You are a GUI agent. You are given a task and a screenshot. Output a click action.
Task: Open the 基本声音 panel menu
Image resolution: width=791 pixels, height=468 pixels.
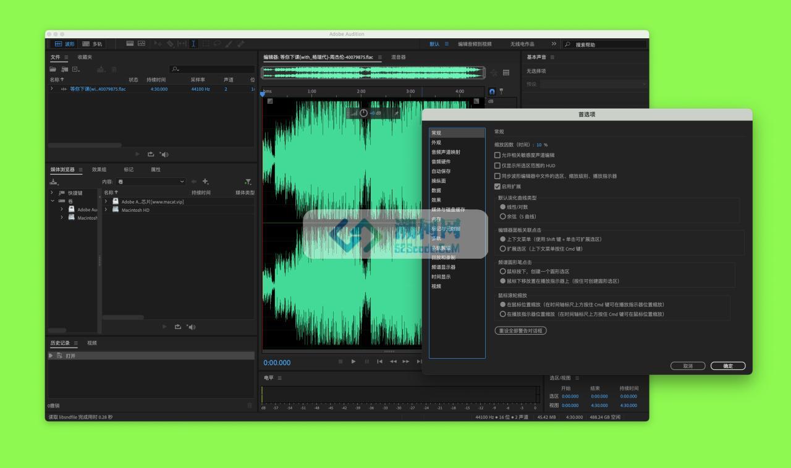552,57
